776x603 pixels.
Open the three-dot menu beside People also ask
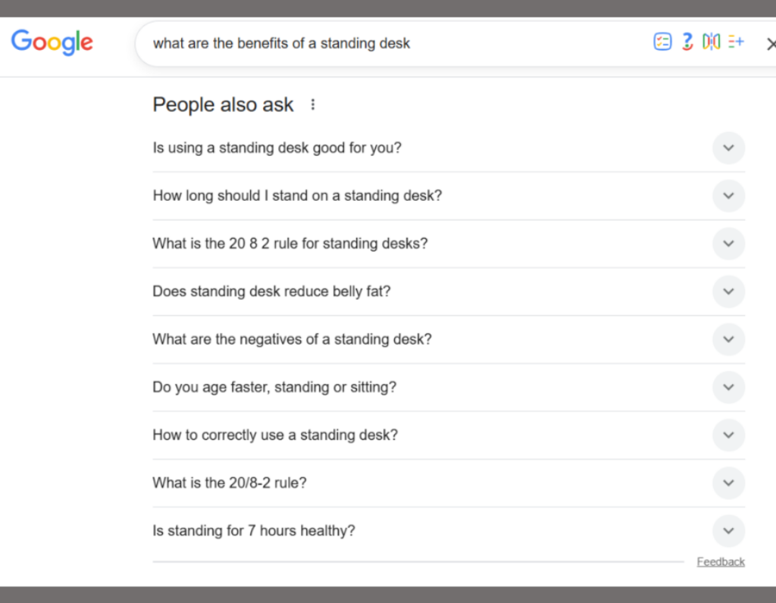(313, 105)
